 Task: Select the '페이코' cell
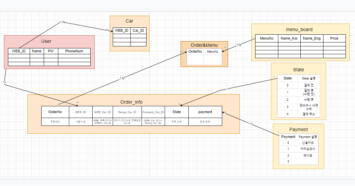pos(308,156)
